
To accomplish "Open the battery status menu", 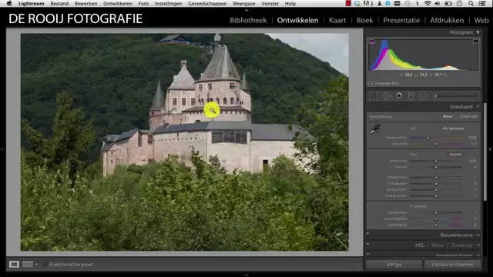I will coord(448,3).
